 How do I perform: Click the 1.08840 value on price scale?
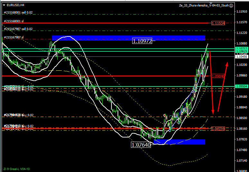pos(242,107)
